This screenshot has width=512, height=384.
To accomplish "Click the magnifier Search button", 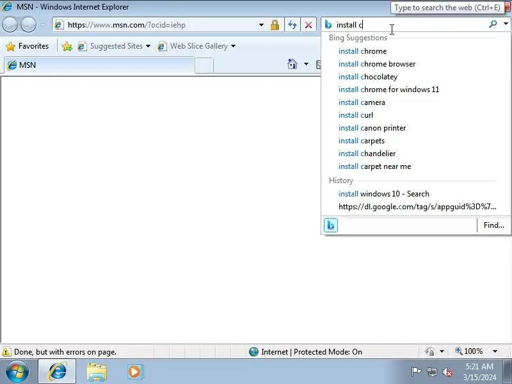I will coord(493,24).
